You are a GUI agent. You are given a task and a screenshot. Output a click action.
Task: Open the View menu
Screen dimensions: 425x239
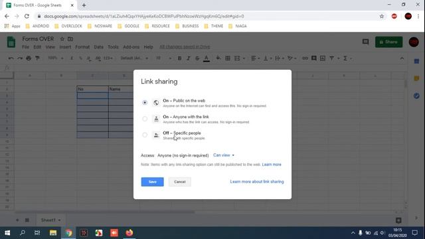click(50, 47)
